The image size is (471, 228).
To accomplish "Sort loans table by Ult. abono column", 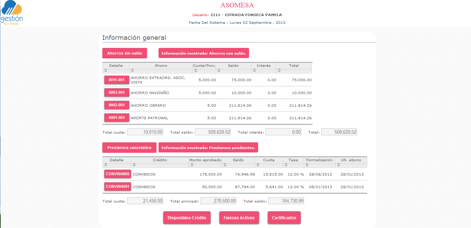I will (351, 162).
